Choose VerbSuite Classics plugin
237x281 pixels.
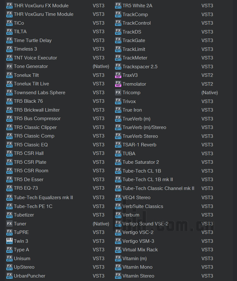pyautogui.click(x=143, y=206)
